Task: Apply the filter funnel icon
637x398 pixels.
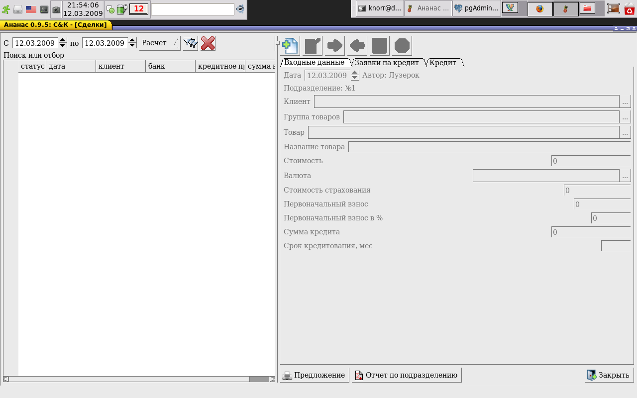Action: 191,43
